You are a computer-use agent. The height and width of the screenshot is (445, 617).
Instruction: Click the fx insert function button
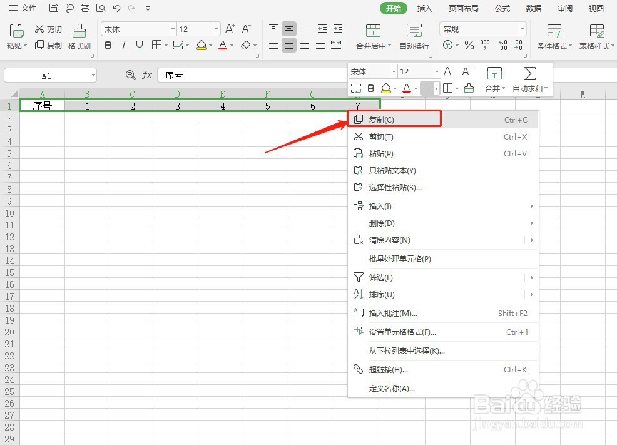click(147, 74)
